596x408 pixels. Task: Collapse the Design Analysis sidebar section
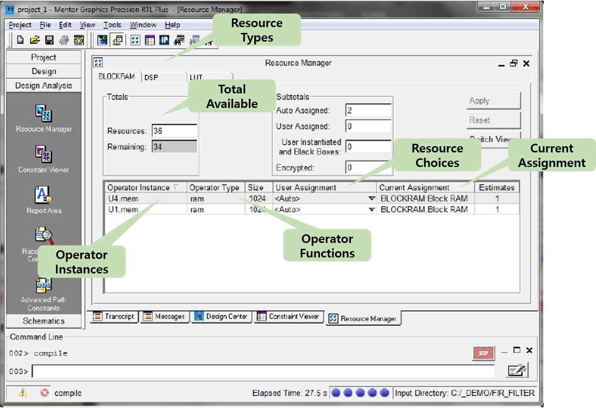click(44, 85)
